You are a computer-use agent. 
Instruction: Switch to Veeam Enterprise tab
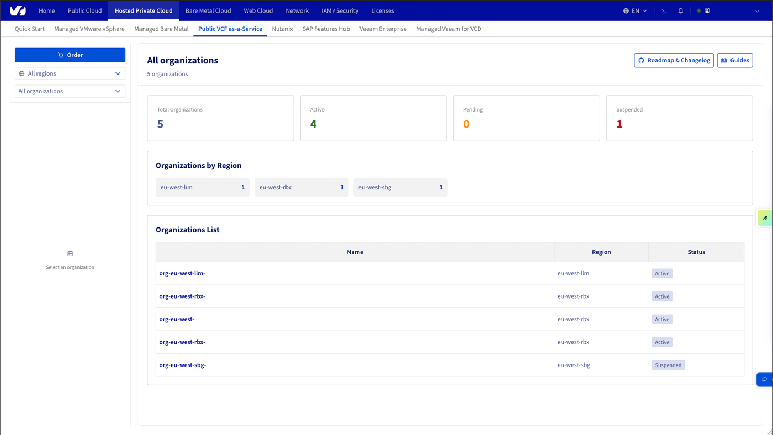pyautogui.click(x=383, y=29)
